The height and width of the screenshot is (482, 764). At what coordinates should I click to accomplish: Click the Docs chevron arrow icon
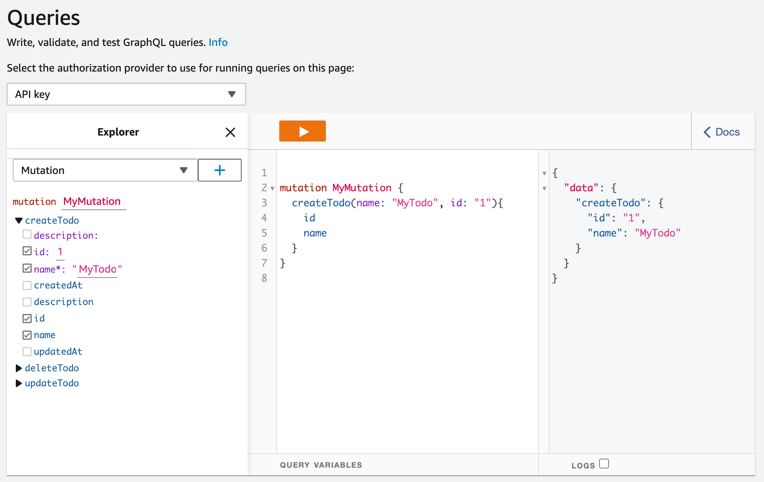click(707, 132)
